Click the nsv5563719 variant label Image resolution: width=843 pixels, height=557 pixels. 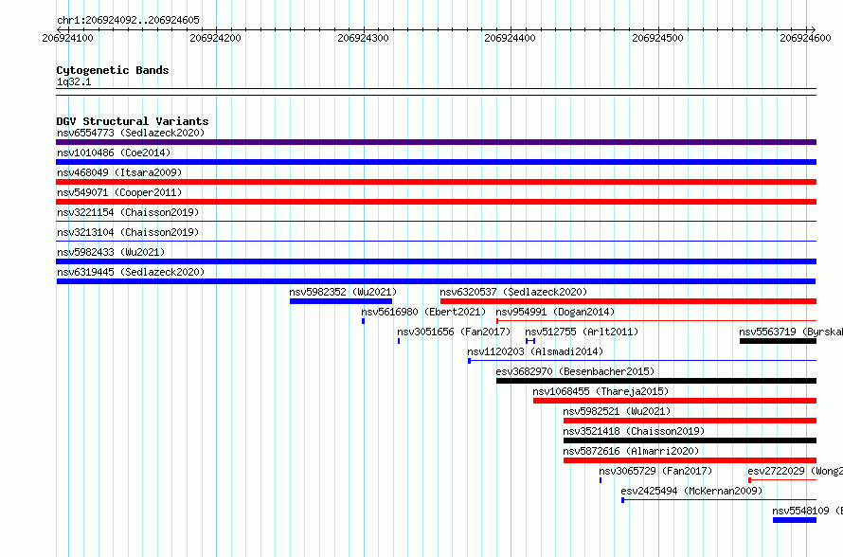791,332
